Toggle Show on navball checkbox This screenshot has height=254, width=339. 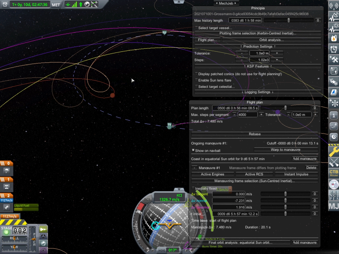(193, 150)
